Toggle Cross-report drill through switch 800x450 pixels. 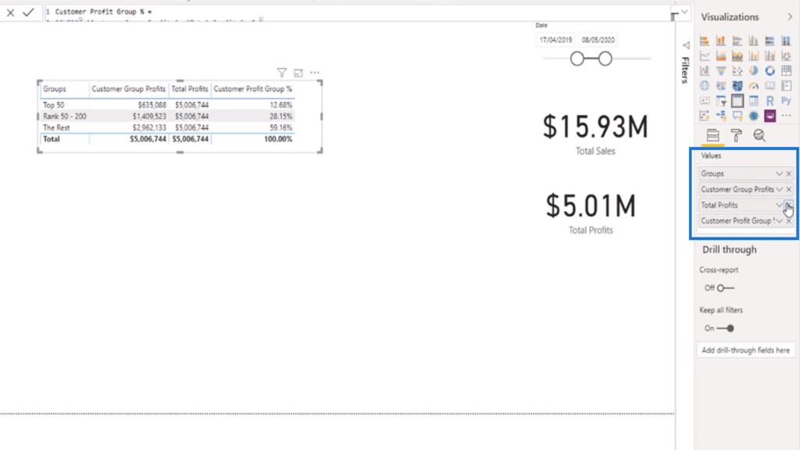[725, 288]
